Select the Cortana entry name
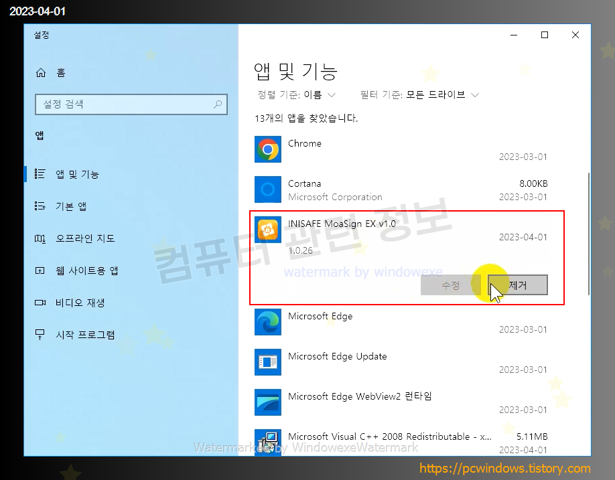 pos(304,184)
